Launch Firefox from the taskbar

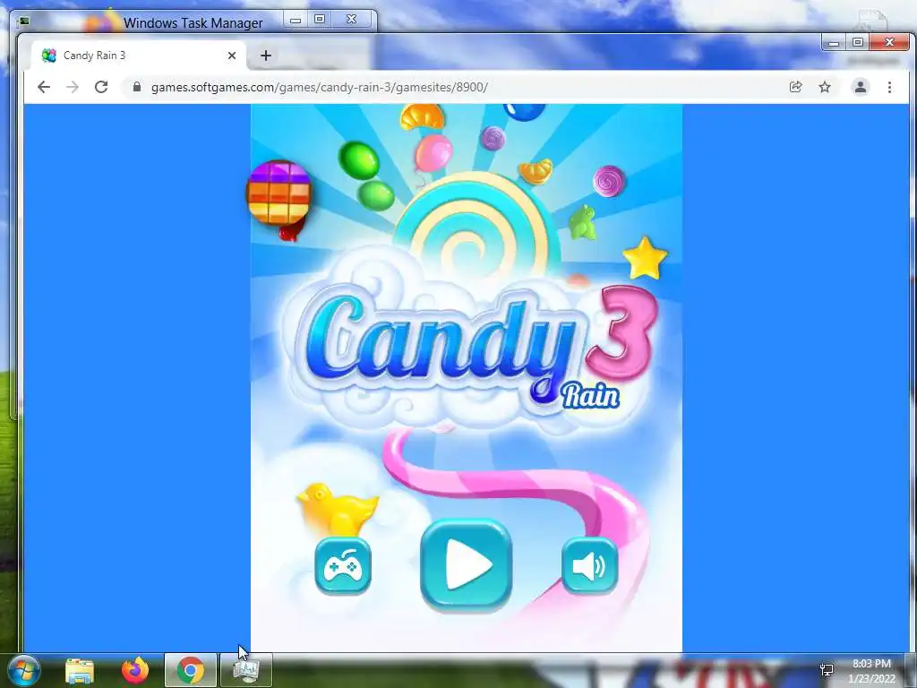click(135, 670)
